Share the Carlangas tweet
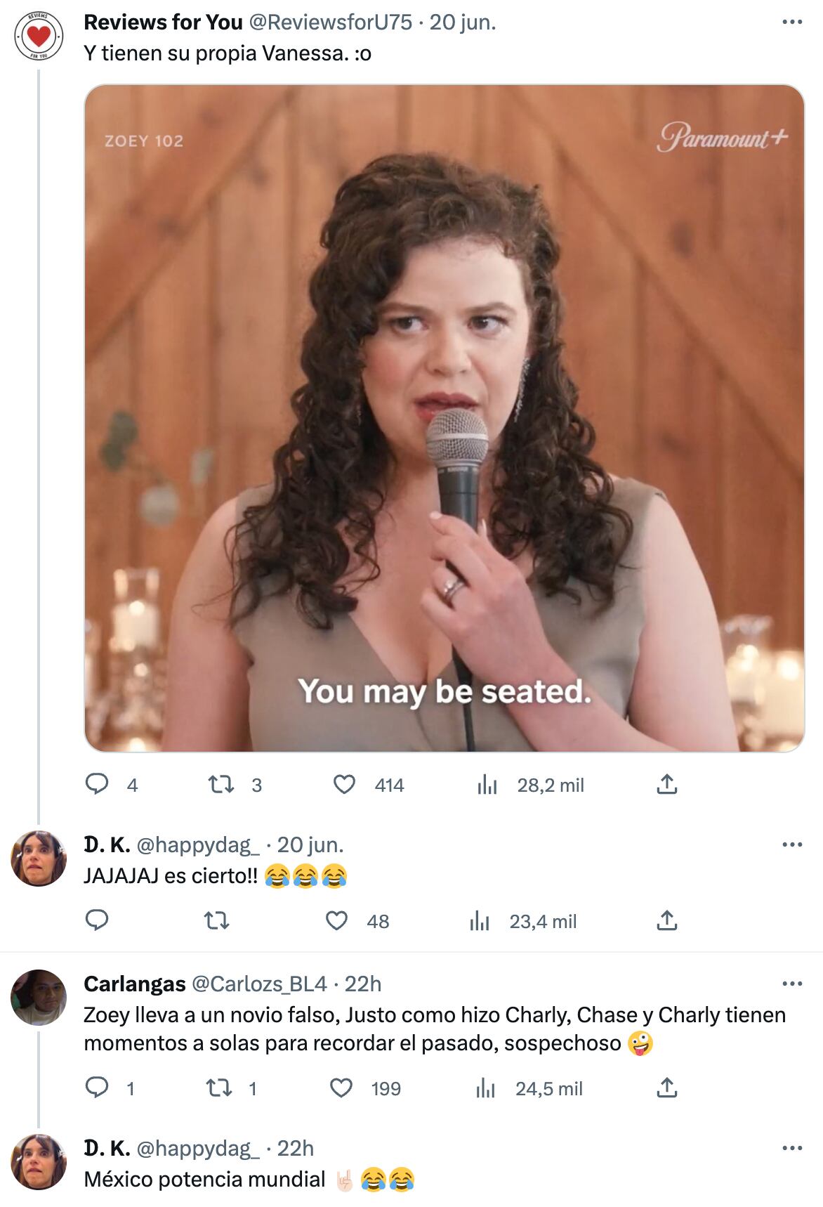 point(666,1088)
